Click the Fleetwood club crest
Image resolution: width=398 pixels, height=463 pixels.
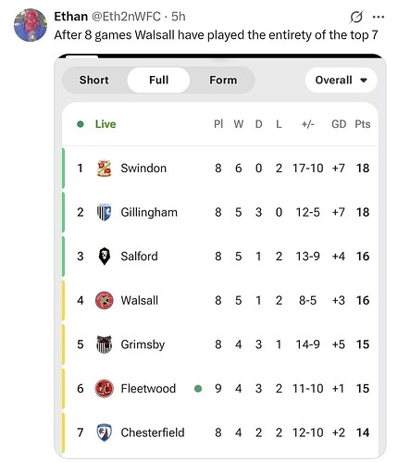pos(104,388)
